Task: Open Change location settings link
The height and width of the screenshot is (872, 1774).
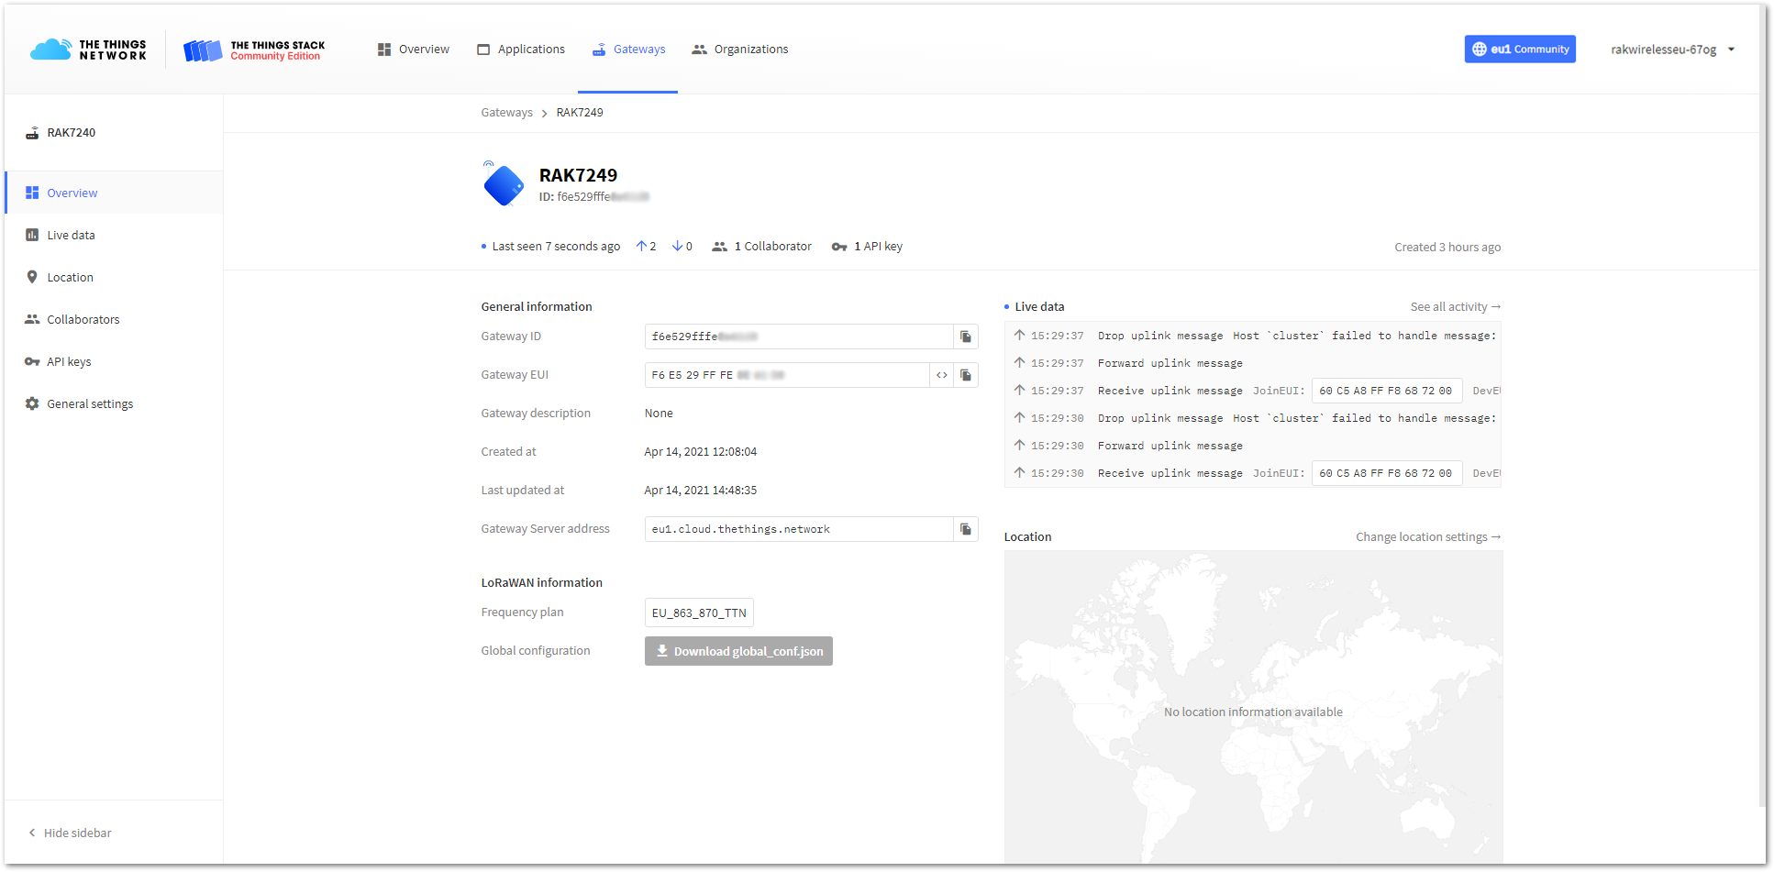Action: tap(1428, 537)
